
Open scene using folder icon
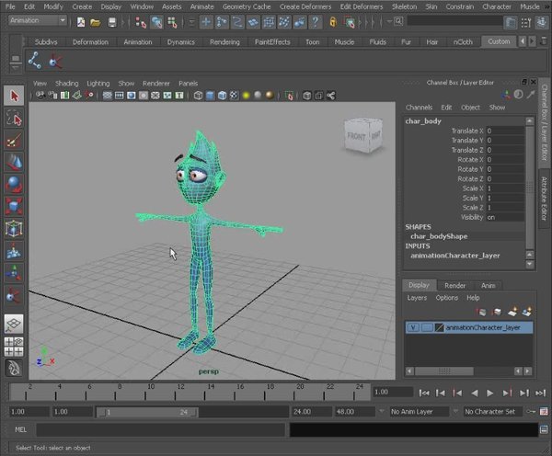point(95,21)
